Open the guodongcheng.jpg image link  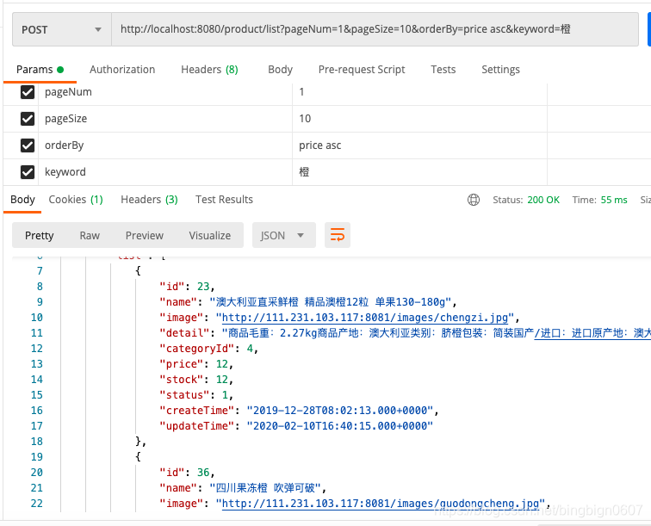click(x=381, y=504)
